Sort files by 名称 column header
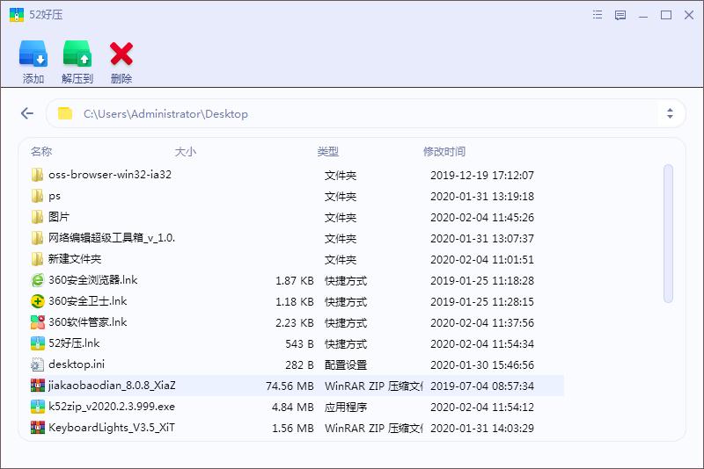The width and height of the screenshot is (704, 469). [41, 152]
